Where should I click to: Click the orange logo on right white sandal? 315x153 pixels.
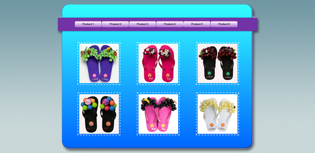tap(222, 125)
